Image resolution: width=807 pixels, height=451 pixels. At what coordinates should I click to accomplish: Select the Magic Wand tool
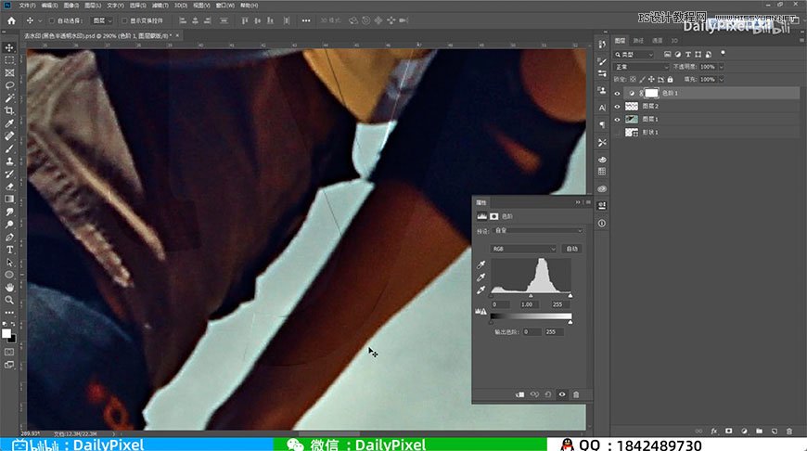point(9,97)
